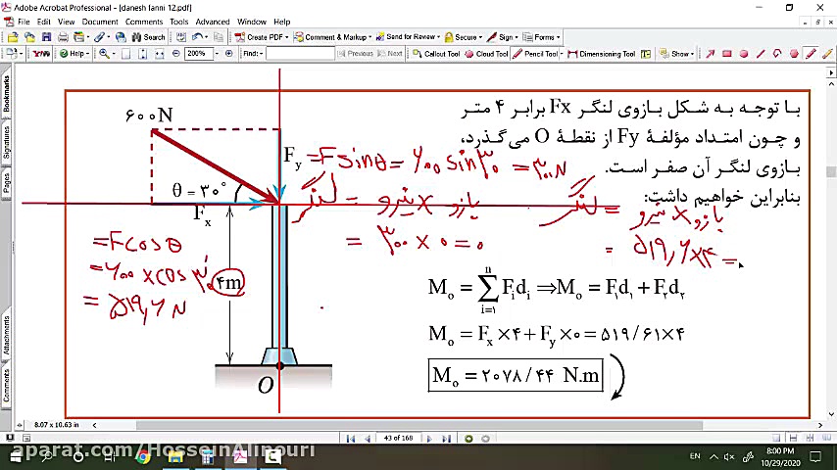
Task: Click the Fit Page view icon
Action: [x=126, y=54]
